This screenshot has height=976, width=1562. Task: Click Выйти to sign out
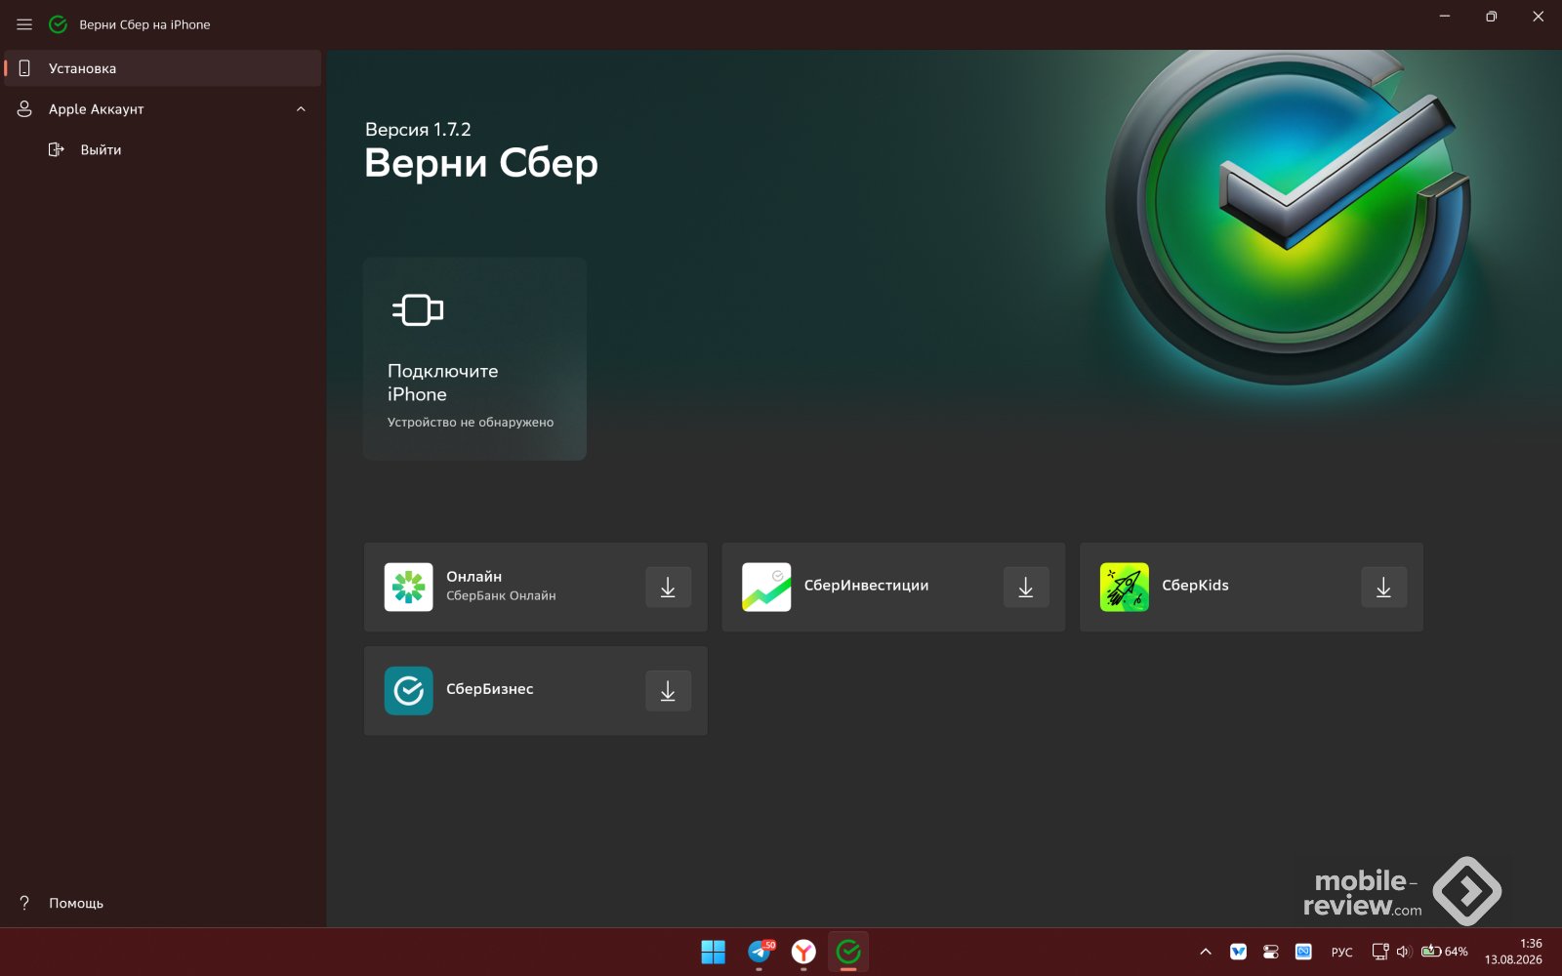tap(101, 149)
